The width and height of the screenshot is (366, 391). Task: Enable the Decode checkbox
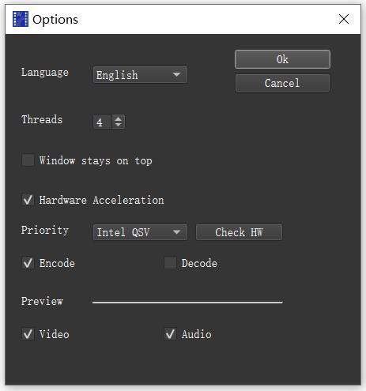[170, 263]
